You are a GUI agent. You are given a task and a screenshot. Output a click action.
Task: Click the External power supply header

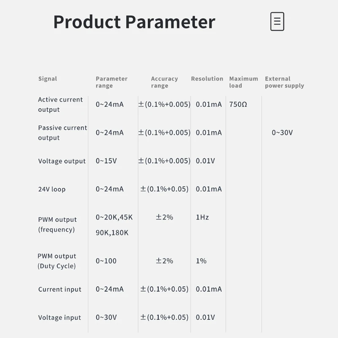(284, 82)
